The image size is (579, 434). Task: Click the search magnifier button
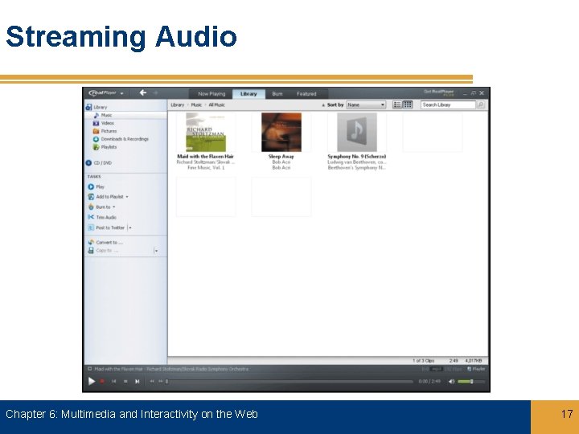tap(480, 104)
